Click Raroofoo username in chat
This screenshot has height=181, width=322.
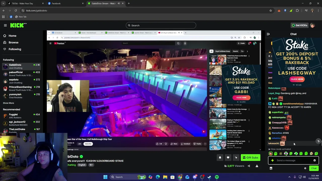click(x=277, y=133)
